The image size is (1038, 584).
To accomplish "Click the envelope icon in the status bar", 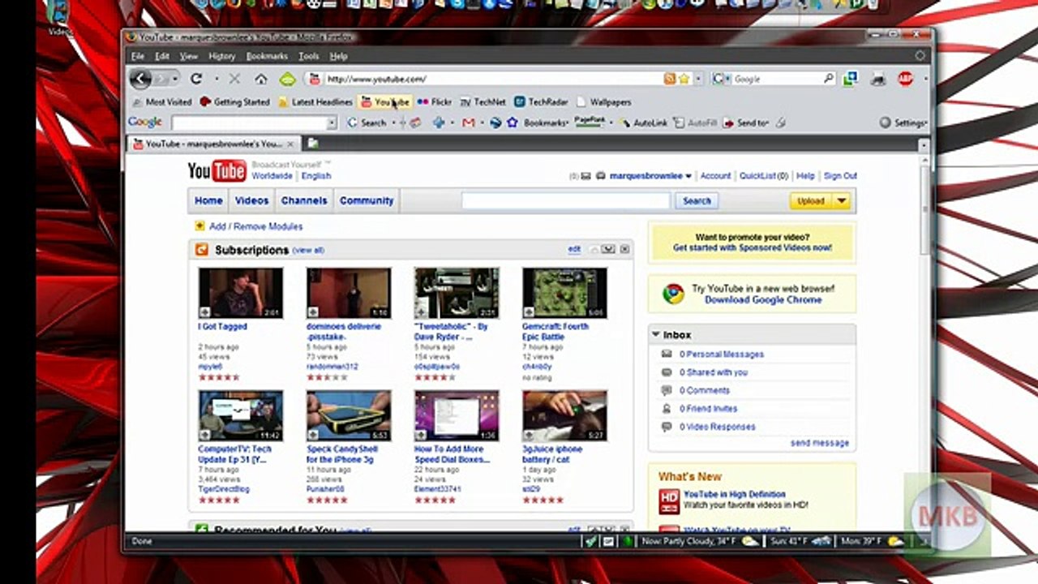I will (x=608, y=541).
